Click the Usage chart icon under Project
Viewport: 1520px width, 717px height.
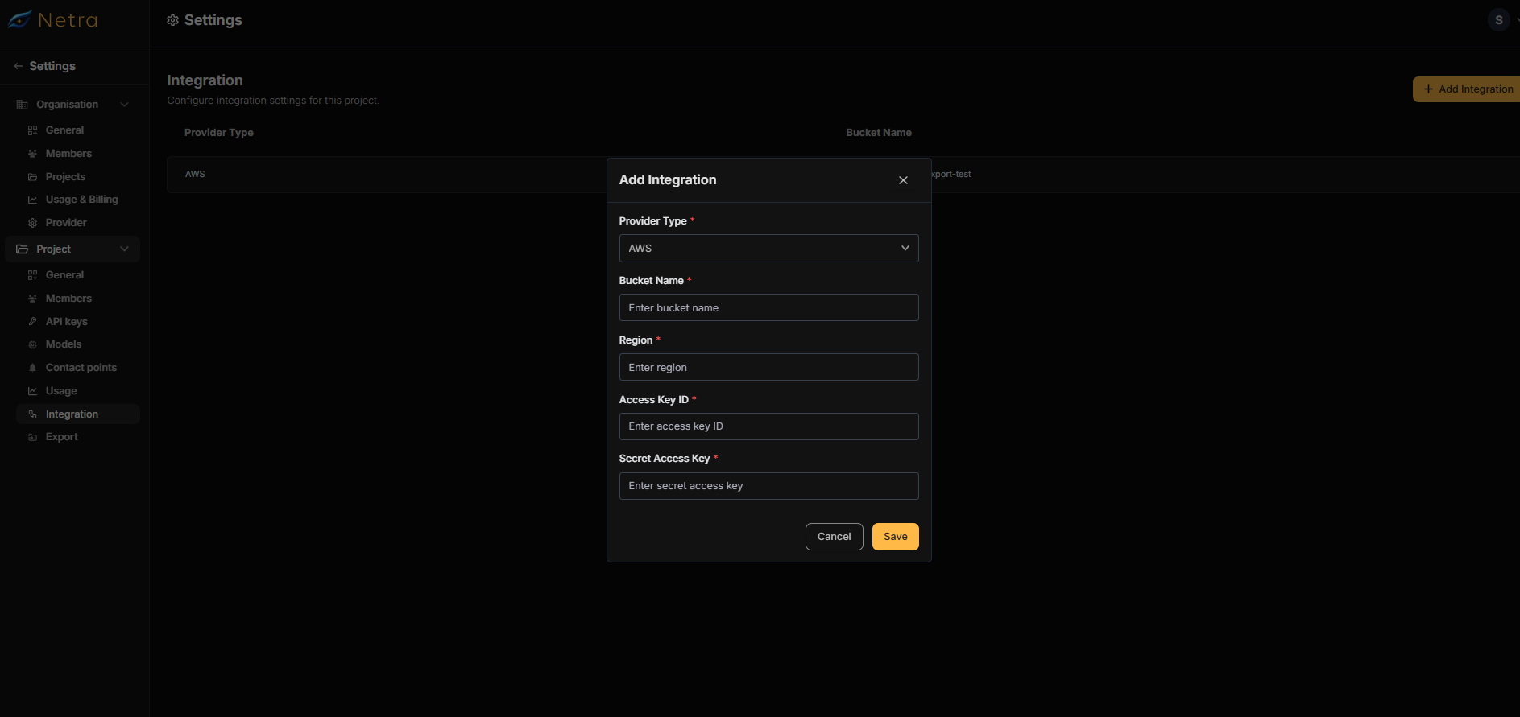(x=32, y=391)
